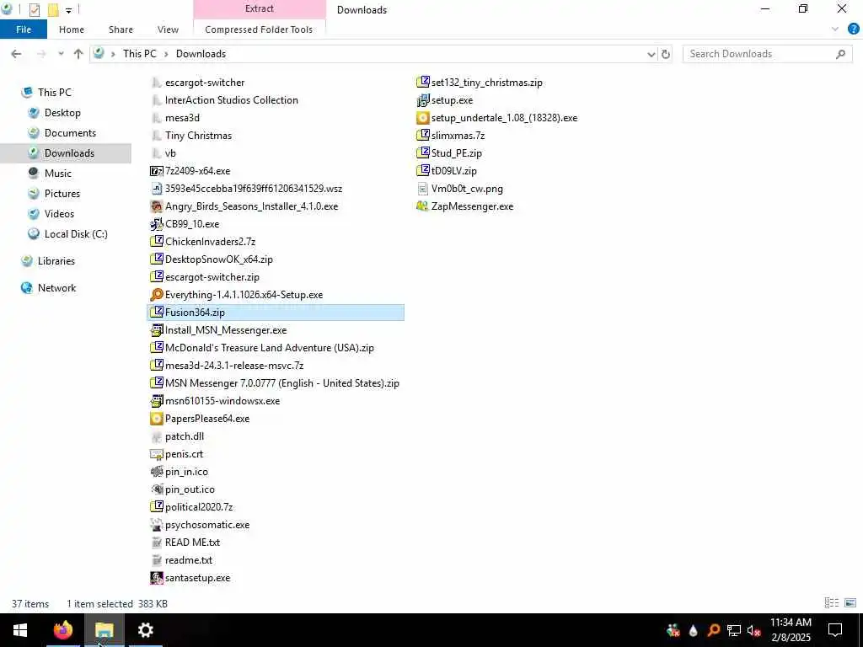
Task: Click Downloads in the address path
Action: tap(201, 54)
